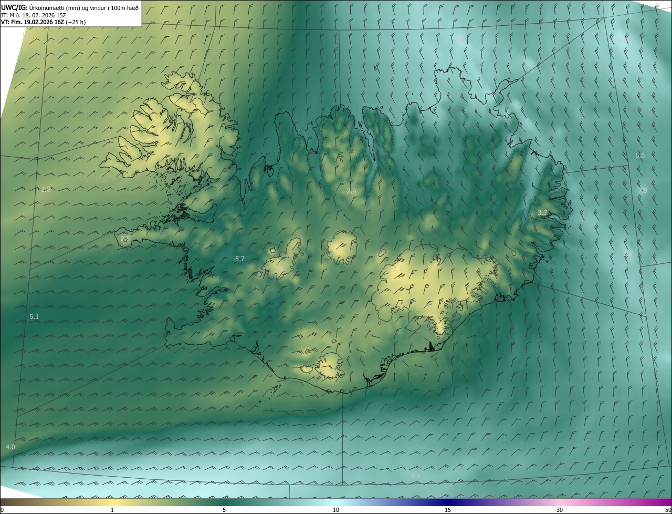672x514 pixels.
Task: Click the legend tick label 10
Action: tap(336, 510)
